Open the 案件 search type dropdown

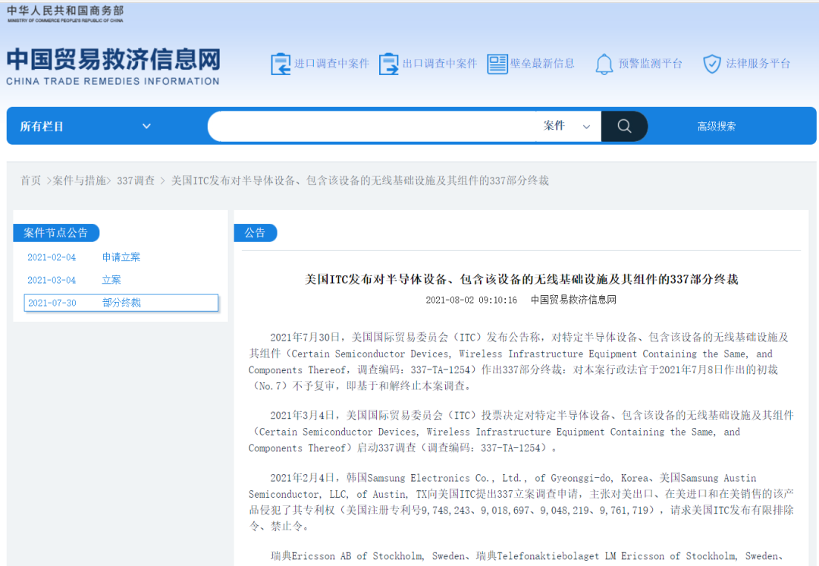[x=566, y=126]
